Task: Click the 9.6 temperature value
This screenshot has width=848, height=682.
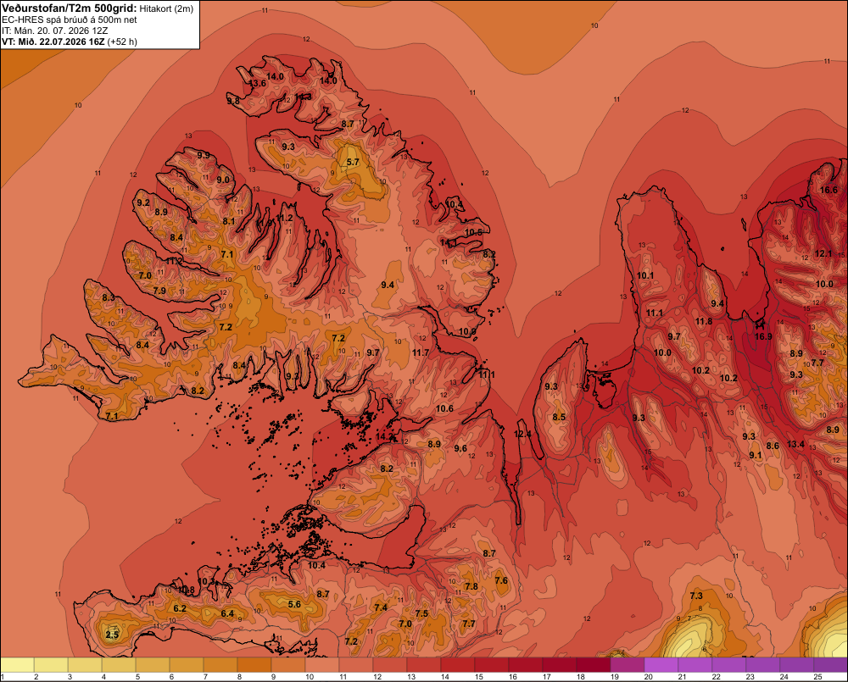Action: click(460, 448)
